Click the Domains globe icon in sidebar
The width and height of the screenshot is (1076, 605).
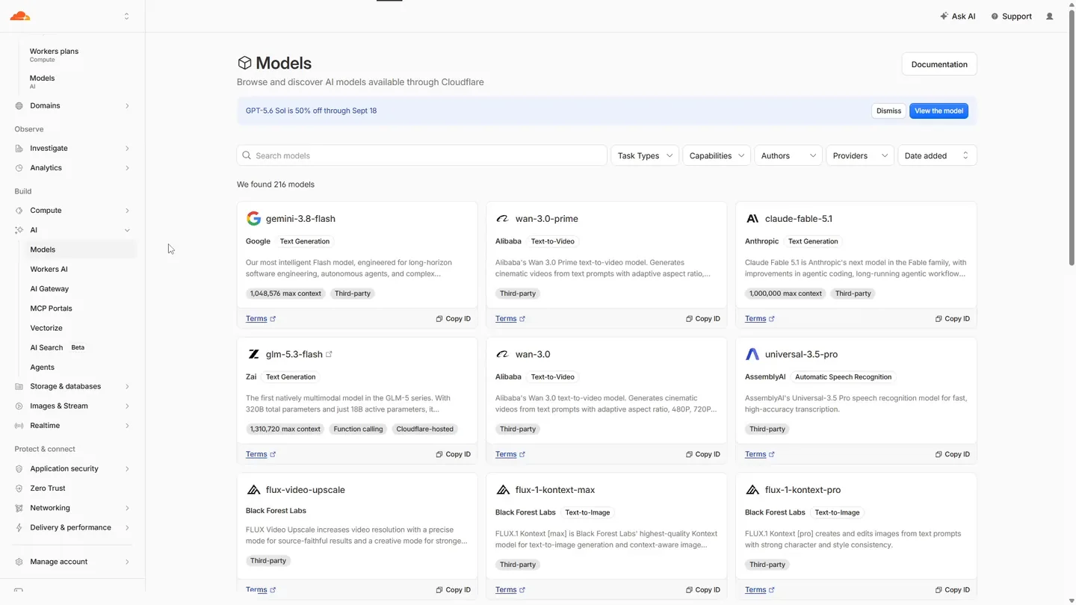19,106
